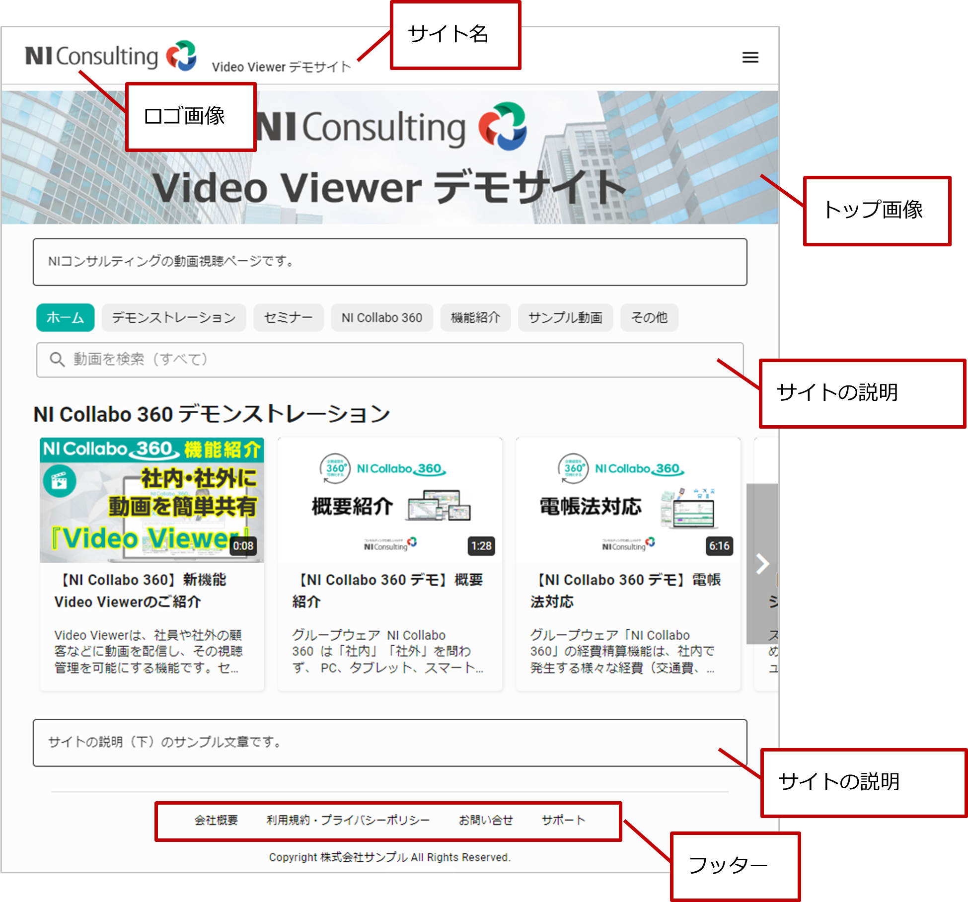Image resolution: width=968 pixels, height=902 pixels.
Task: Advance the carousel with the right chevron
Action: (x=762, y=563)
